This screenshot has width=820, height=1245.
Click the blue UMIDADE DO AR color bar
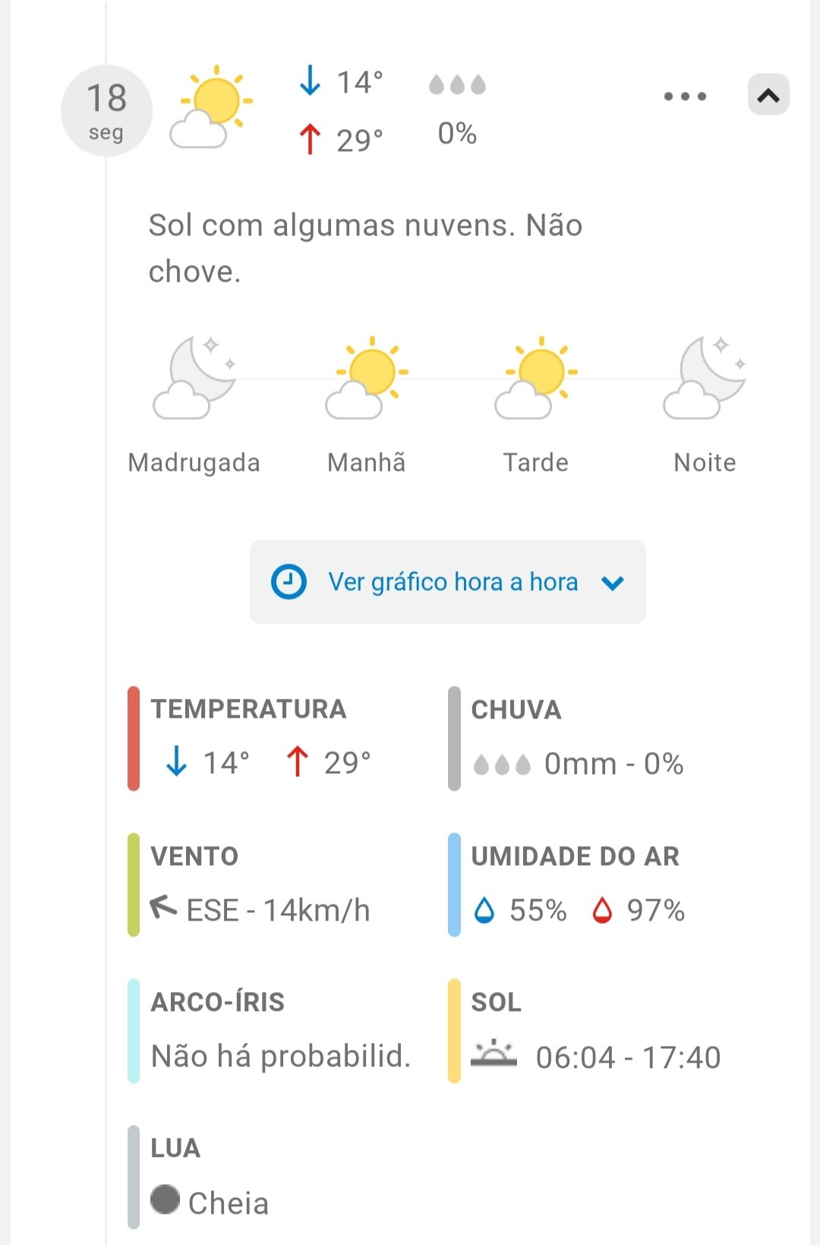[x=454, y=885]
